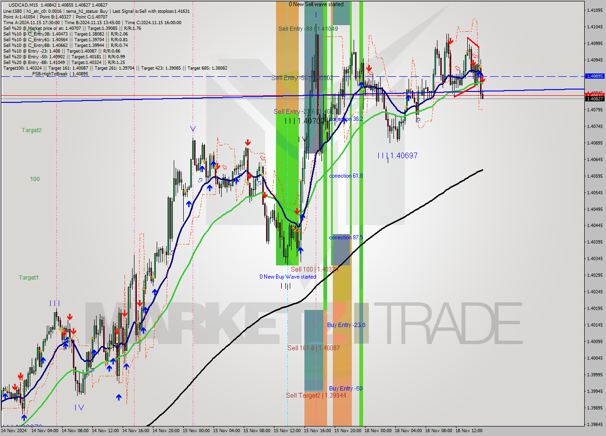This screenshot has width=606, height=436.
Task: Click the 1.40195 price axis value
Action: point(595,309)
